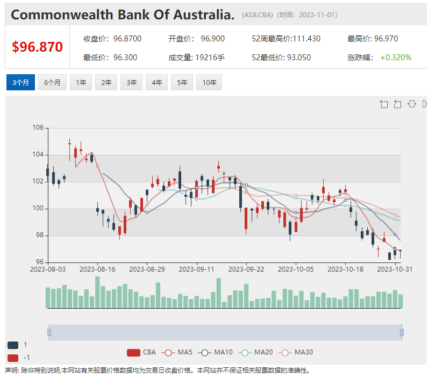
Task: Activate the area zoom tool icon
Action: click(383, 104)
